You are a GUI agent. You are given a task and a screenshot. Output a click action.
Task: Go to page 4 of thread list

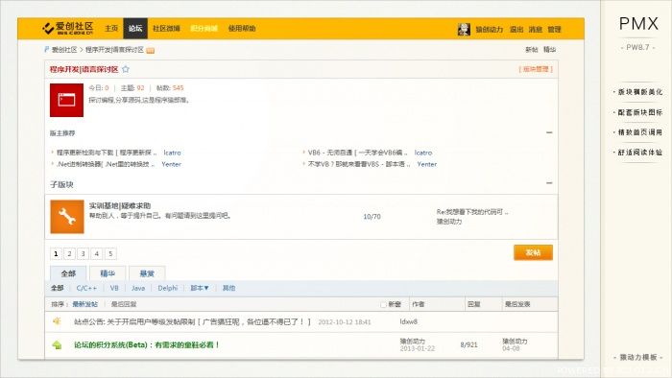[97, 253]
